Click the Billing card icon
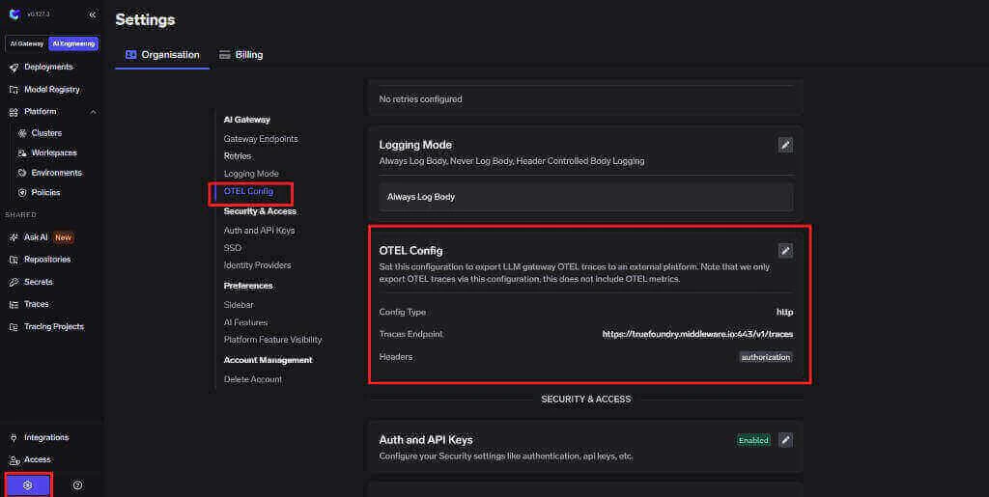The height and width of the screenshot is (497, 989). [224, 55]
